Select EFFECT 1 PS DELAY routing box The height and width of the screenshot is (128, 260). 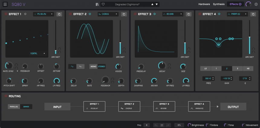pyautogui.click(x=94, y=106)
